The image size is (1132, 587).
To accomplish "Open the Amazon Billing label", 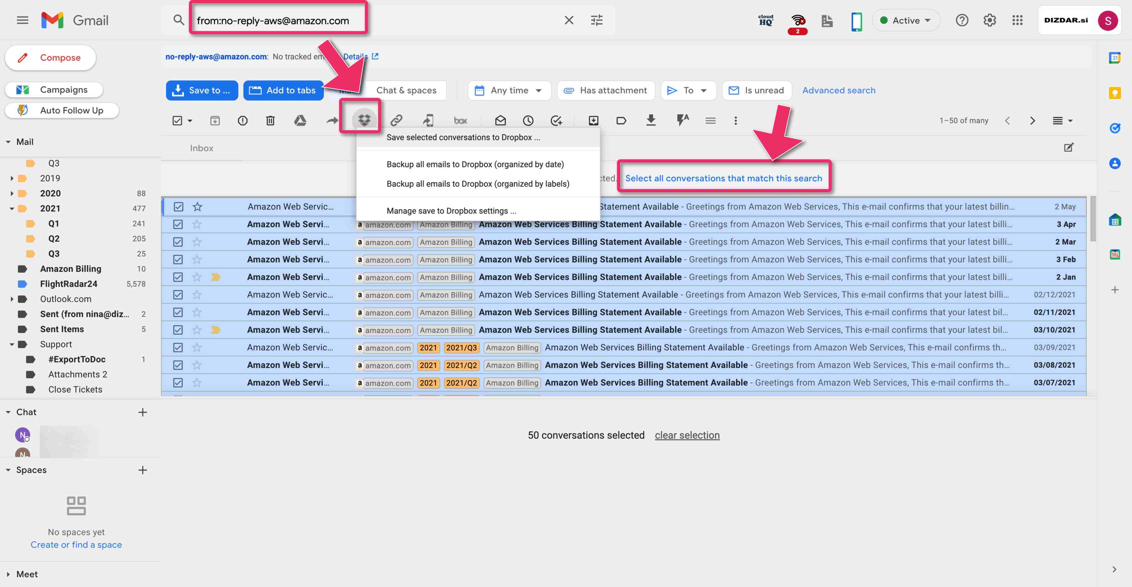I will (70, 269).
